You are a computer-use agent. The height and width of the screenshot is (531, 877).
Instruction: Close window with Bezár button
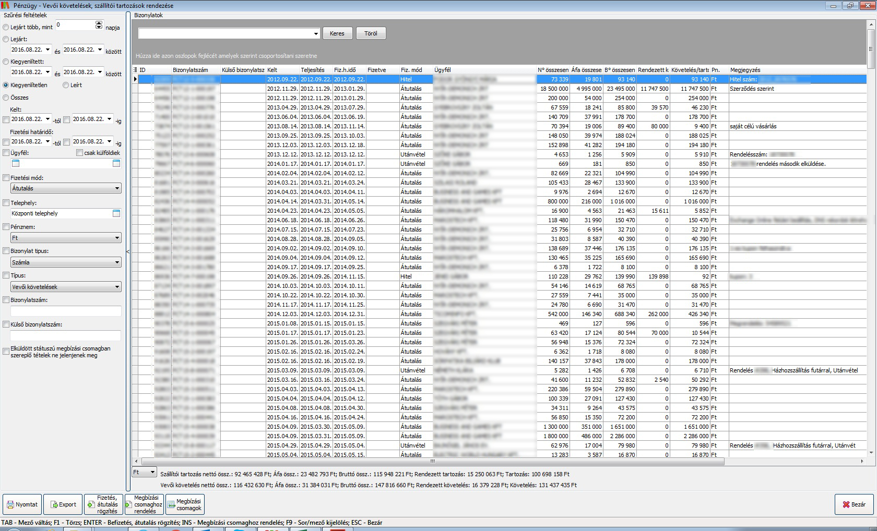coord(854,504)
